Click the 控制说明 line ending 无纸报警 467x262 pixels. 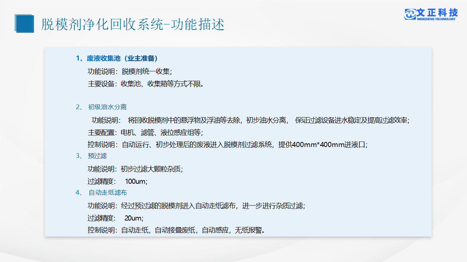[176, 230]
